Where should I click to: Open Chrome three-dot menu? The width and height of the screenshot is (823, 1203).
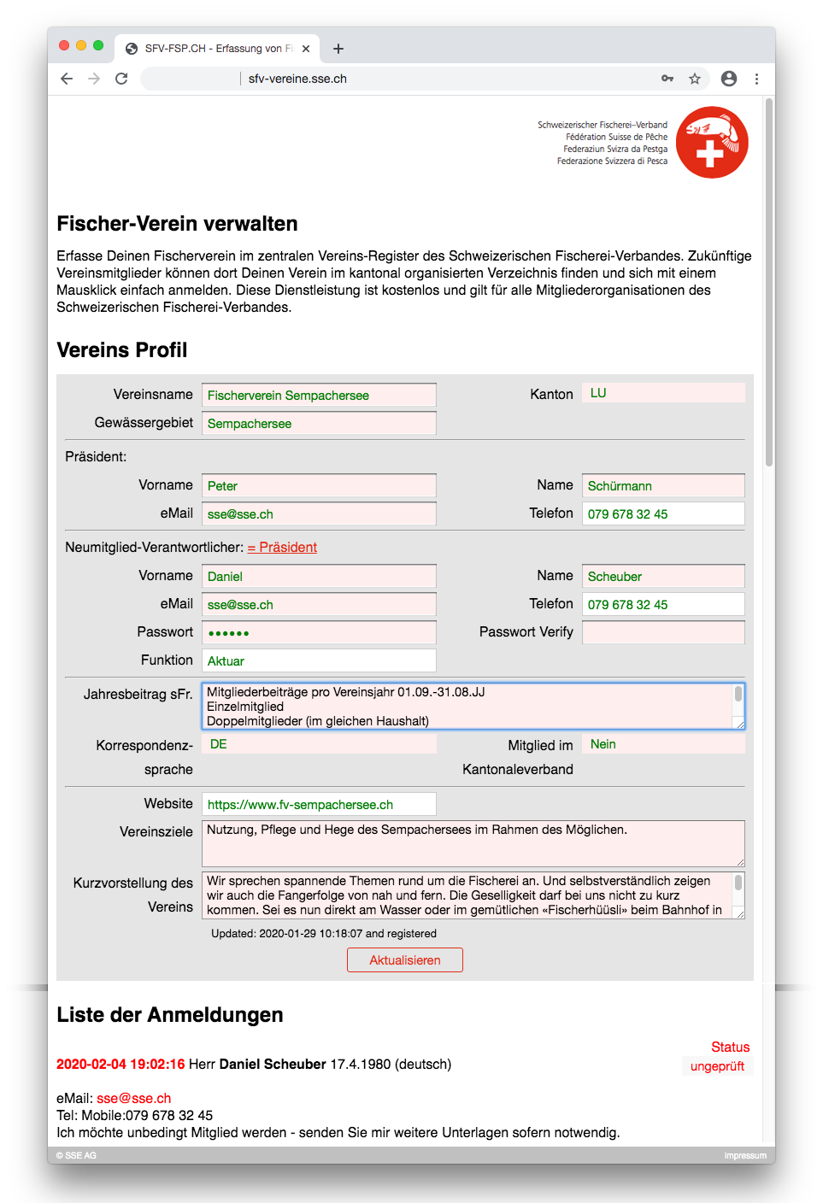(756, 79)
